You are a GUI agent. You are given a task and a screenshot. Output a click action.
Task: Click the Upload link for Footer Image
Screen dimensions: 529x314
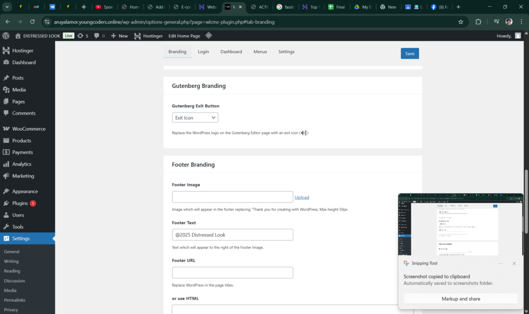coord(302,197)
